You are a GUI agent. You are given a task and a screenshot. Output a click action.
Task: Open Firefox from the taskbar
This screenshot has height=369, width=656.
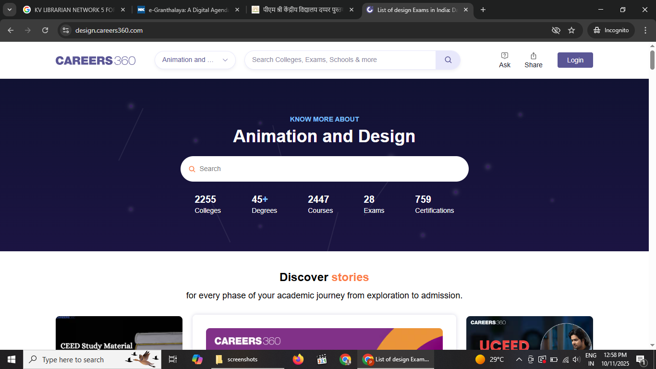tap(298, 359)
